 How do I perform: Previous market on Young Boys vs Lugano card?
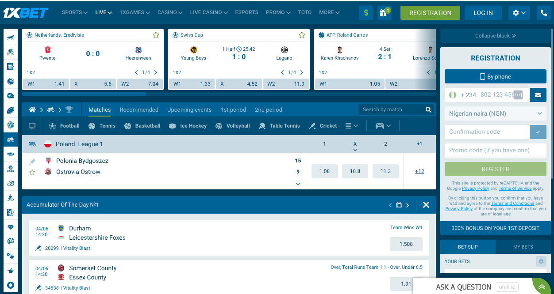(282, 72)
